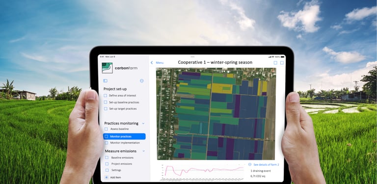Tap the Wi-Fi indicator in status bar
Screen dimensions: 377x184
[273, 57]
